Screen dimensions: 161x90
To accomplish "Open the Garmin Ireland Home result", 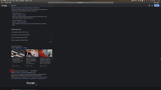I will pos(19,15).
